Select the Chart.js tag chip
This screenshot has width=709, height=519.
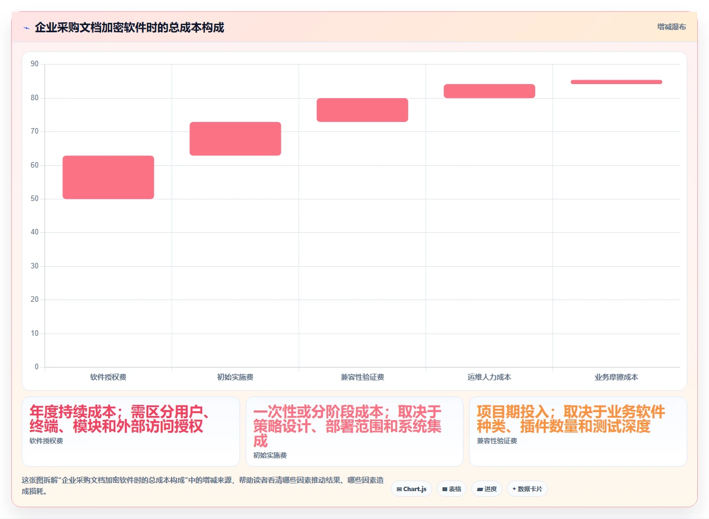[411, 489]
